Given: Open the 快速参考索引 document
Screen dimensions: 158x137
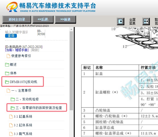Looking at the screenshot, I should (21, 56).
